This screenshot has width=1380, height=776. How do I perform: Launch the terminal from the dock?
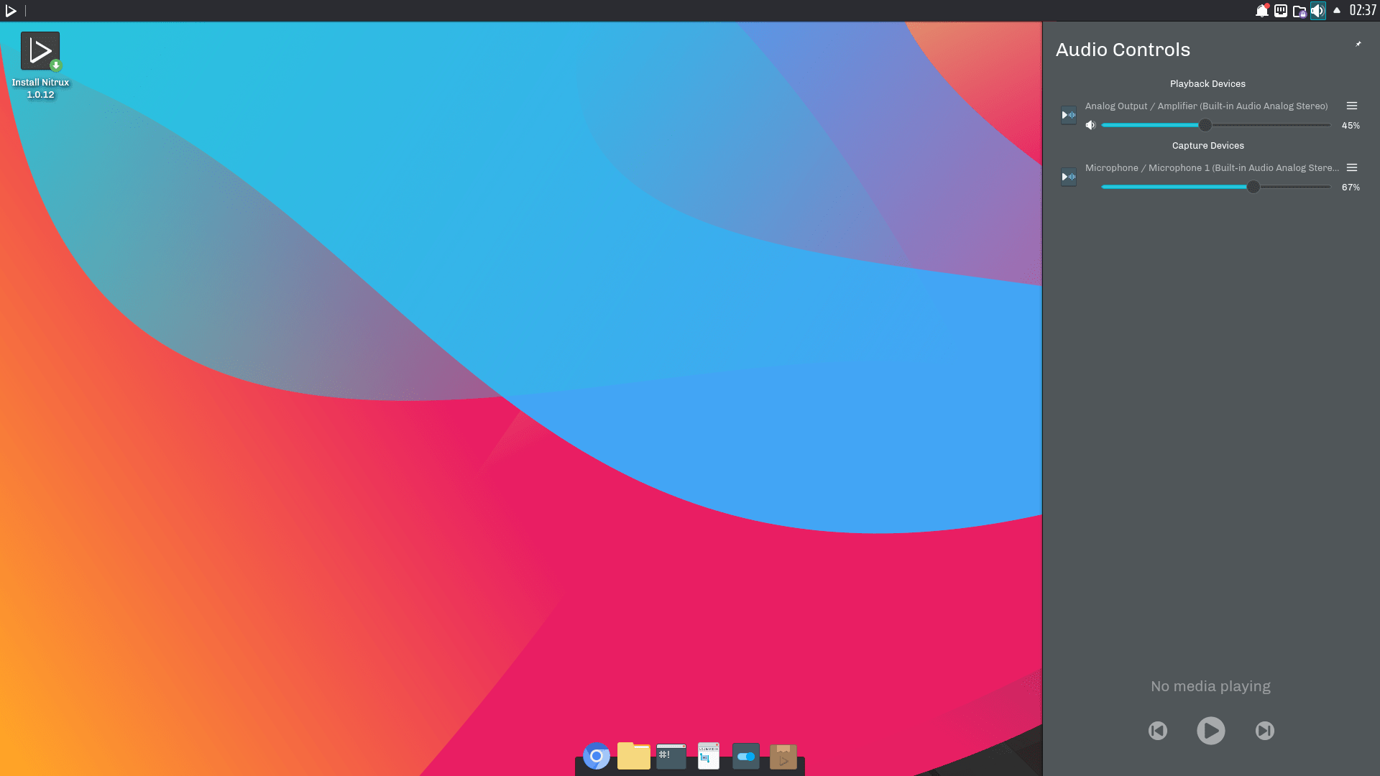[671, 756]
